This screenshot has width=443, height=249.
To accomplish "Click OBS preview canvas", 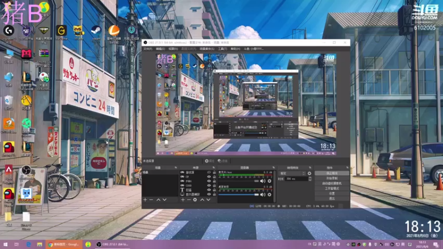I will 246,105.
